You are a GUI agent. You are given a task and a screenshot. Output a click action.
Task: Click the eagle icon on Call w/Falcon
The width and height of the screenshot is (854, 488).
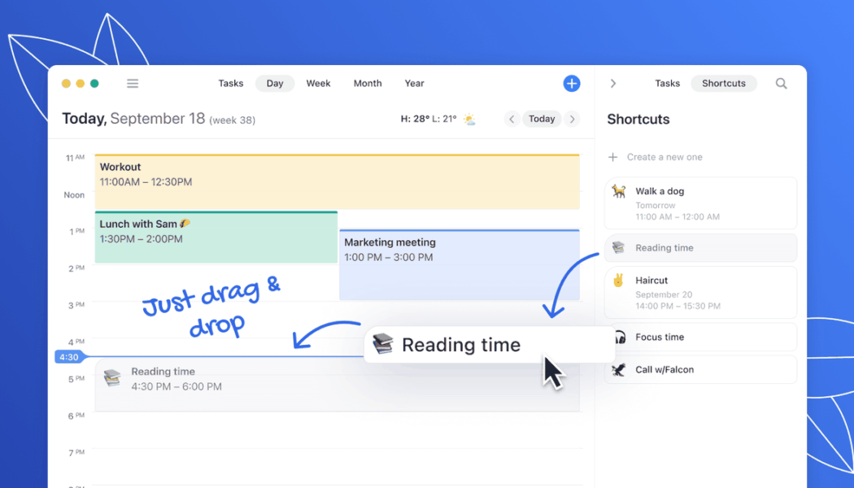619,369
